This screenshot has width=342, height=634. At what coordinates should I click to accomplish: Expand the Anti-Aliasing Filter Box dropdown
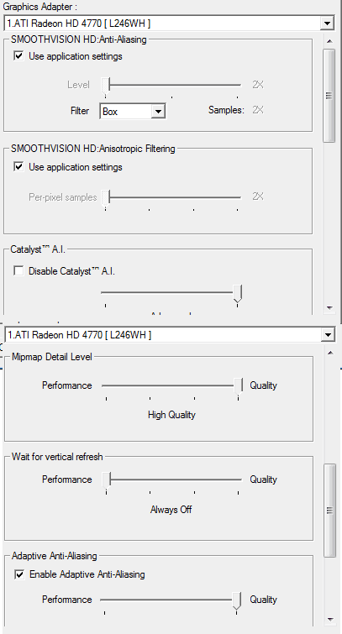tap(158, 111)
